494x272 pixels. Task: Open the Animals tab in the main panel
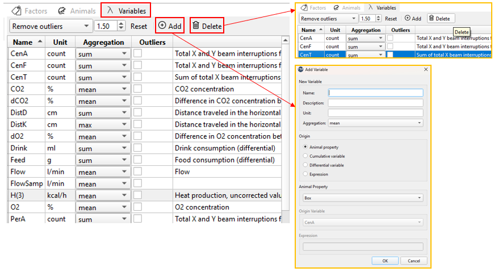pyautogui.click(x=77, y=11)
